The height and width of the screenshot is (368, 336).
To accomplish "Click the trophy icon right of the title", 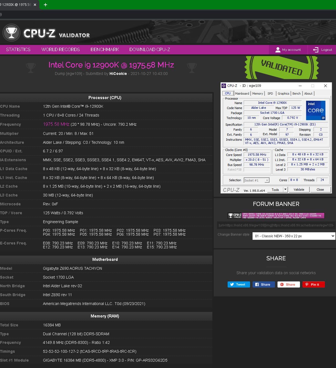I will coord(192,67).
